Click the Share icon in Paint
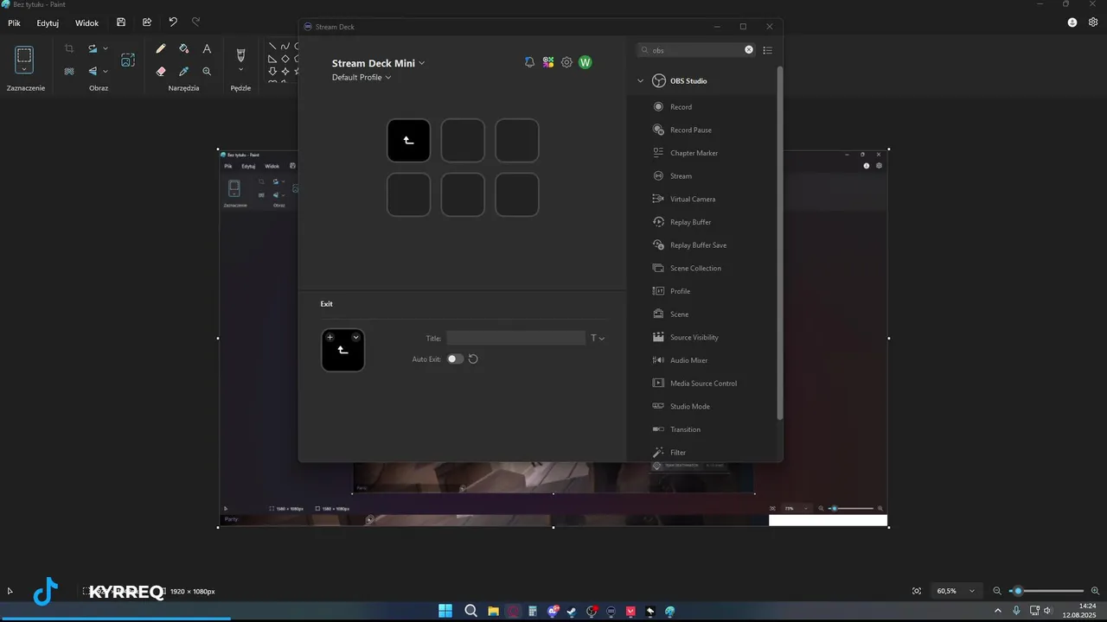This screenshot has height=622, width=1107. [x=147, y=22]
